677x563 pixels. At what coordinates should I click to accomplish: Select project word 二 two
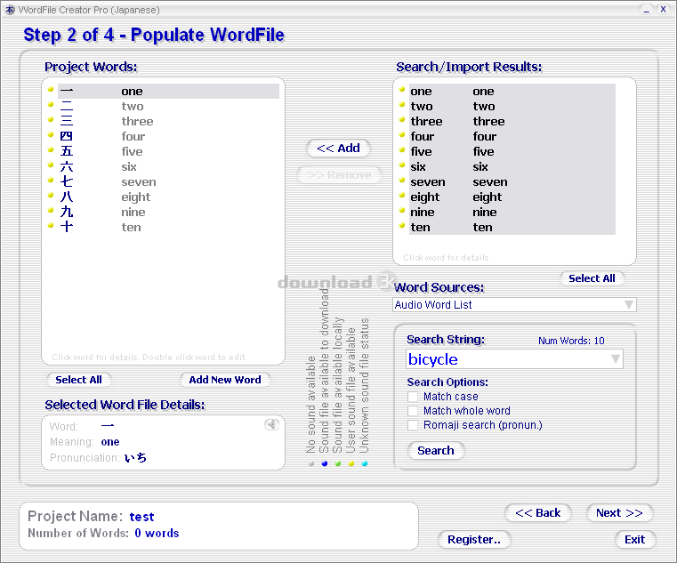pos(168,106)
